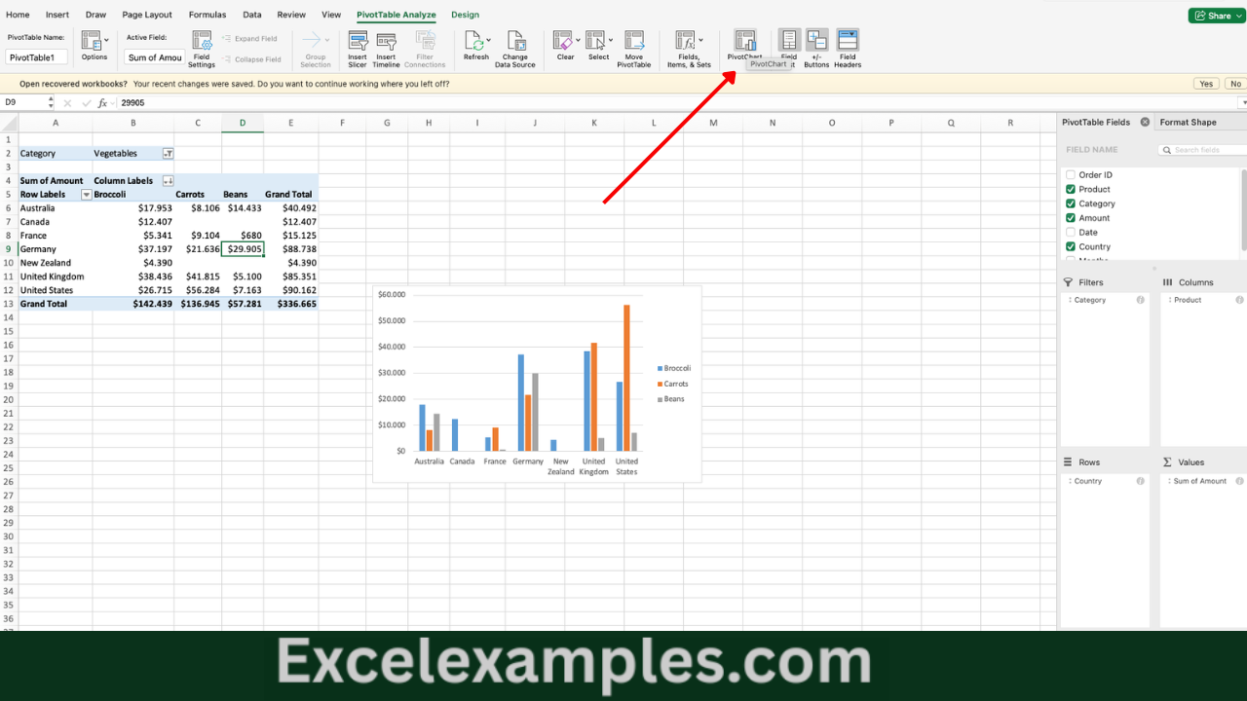Uncheck the Category field
The height and width of the screenshot is (701, 1247).
(x=1071, y=203)
